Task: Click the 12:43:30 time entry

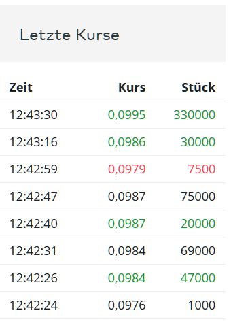Action: coord(33,115)
